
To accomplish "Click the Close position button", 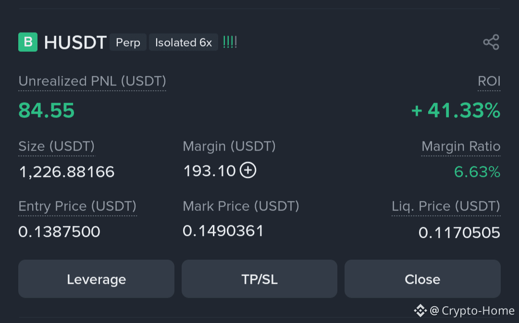I will [x=422, y=279].
